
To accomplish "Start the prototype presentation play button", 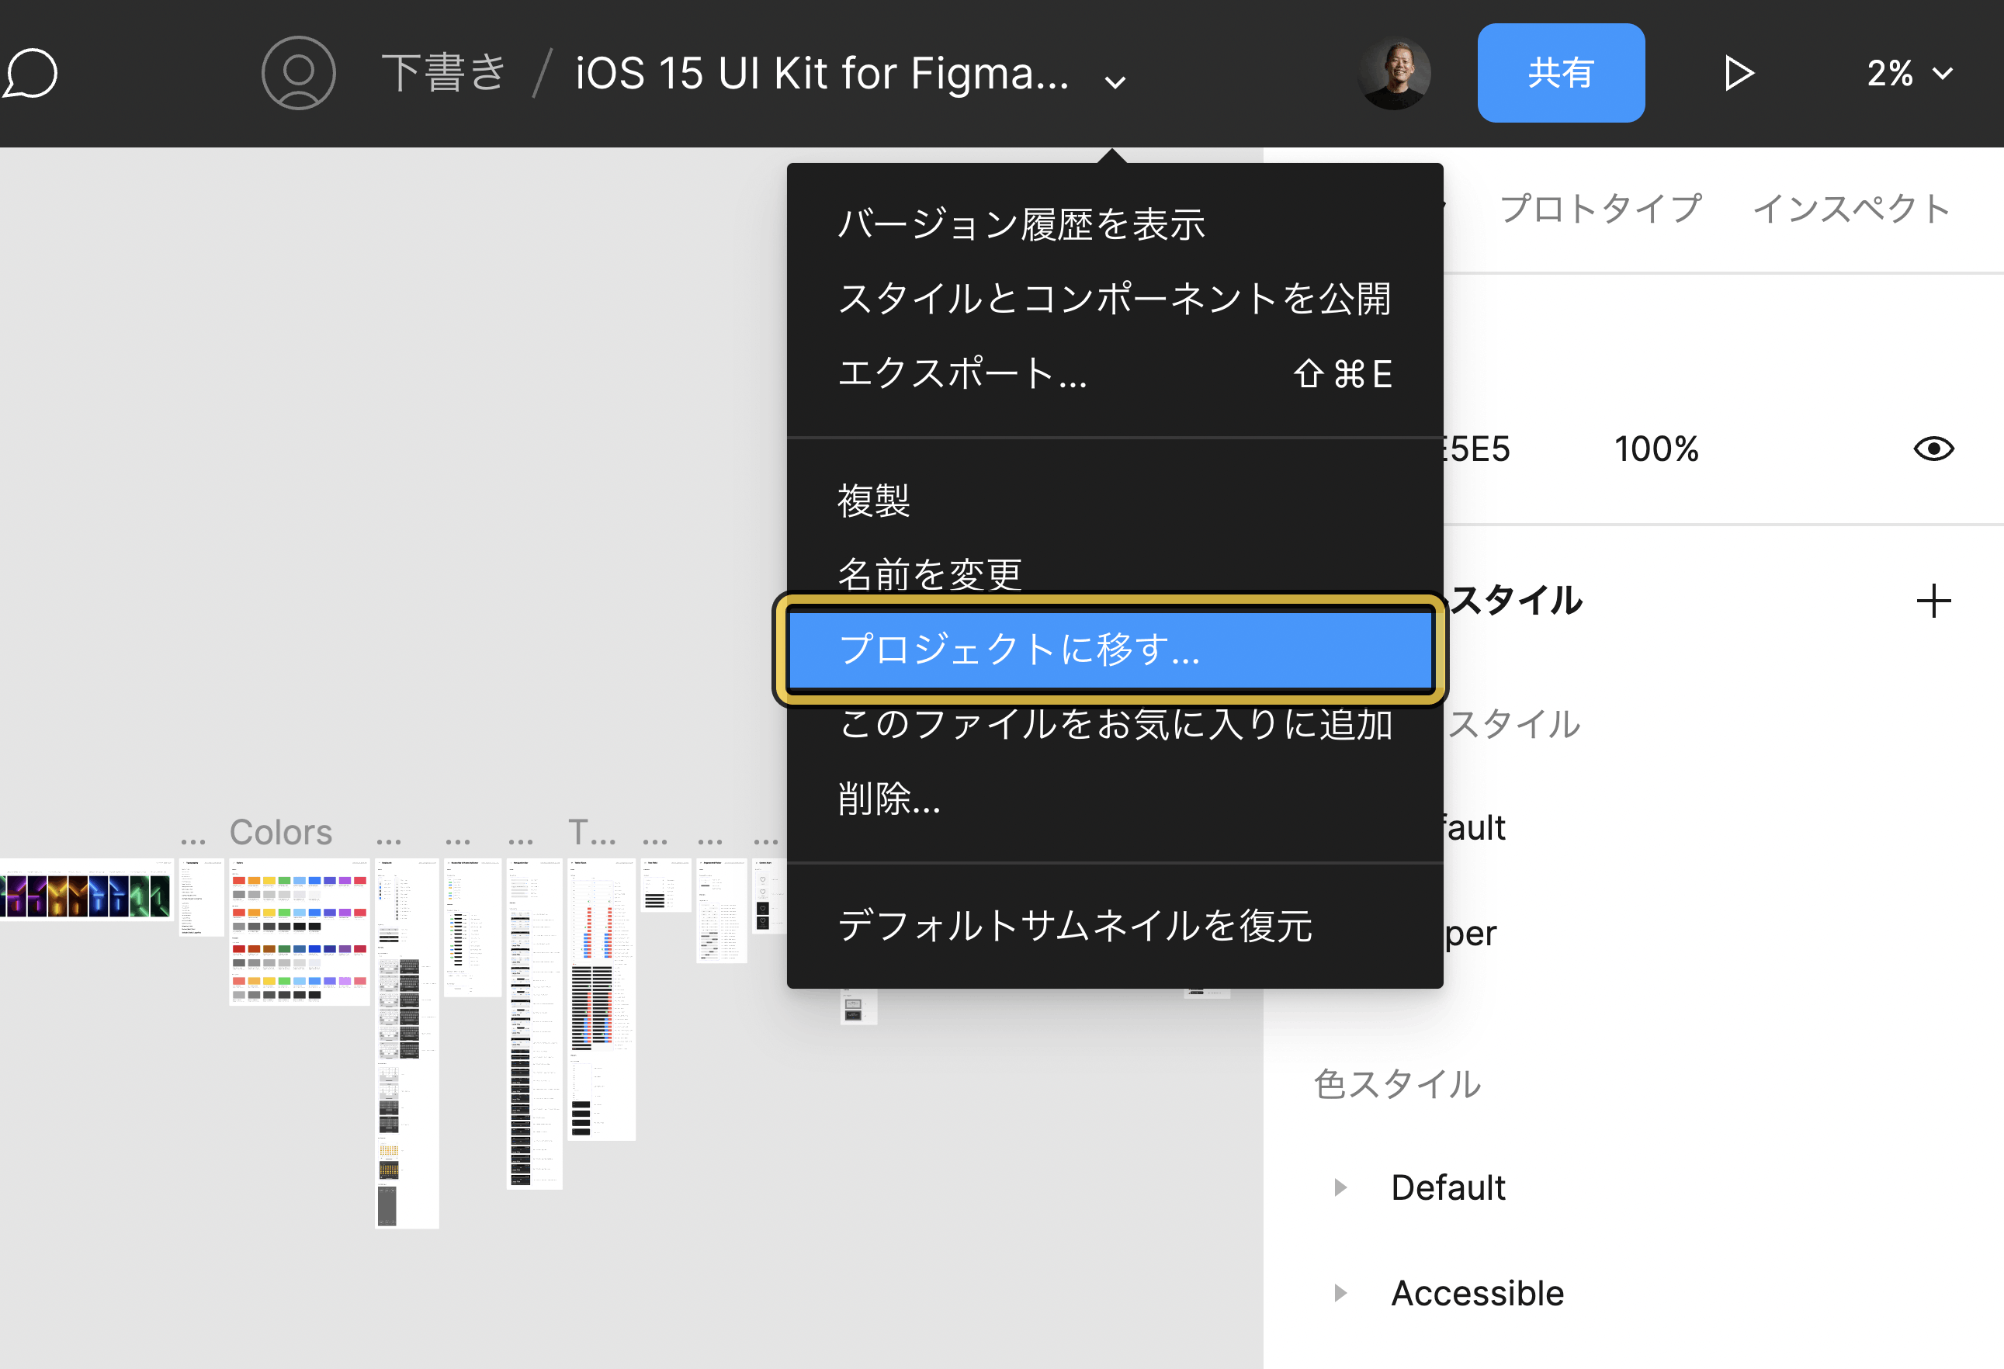I will 1739,73.
